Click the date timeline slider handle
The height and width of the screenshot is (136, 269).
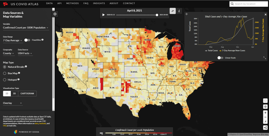pos(157,15)
